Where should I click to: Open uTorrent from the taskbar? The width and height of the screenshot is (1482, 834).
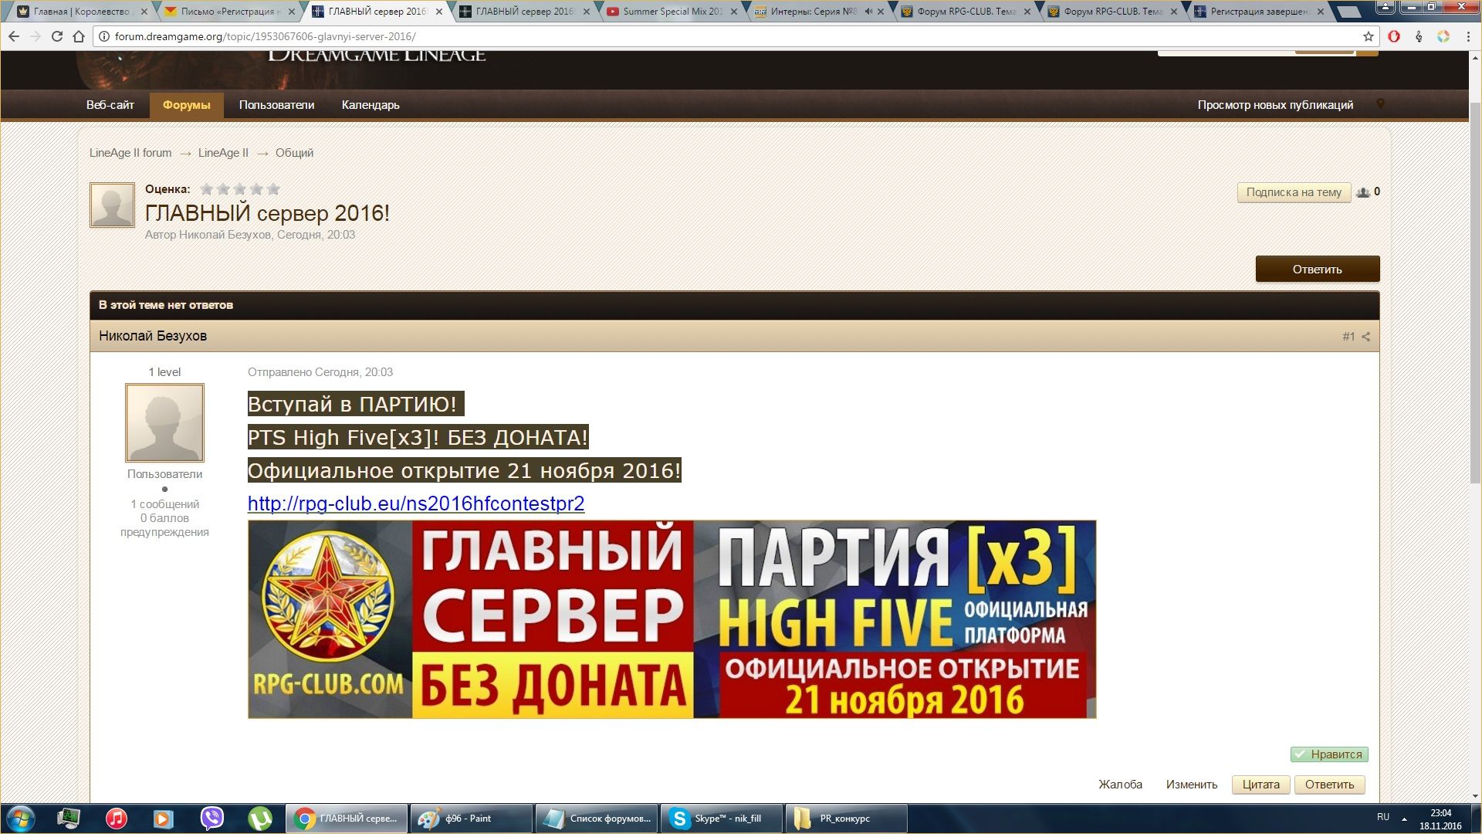point(260,819)
